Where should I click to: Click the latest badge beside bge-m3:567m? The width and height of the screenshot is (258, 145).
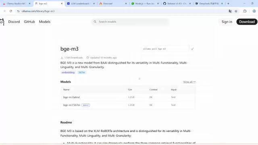(85, 105)
